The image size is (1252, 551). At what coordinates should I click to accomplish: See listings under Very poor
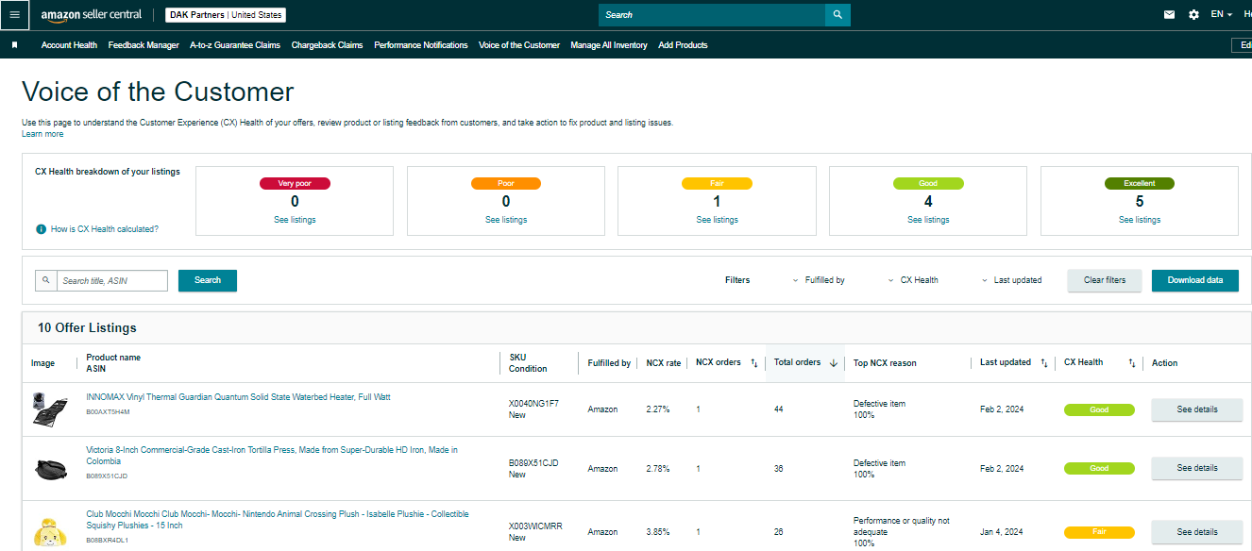click(295, 220)
